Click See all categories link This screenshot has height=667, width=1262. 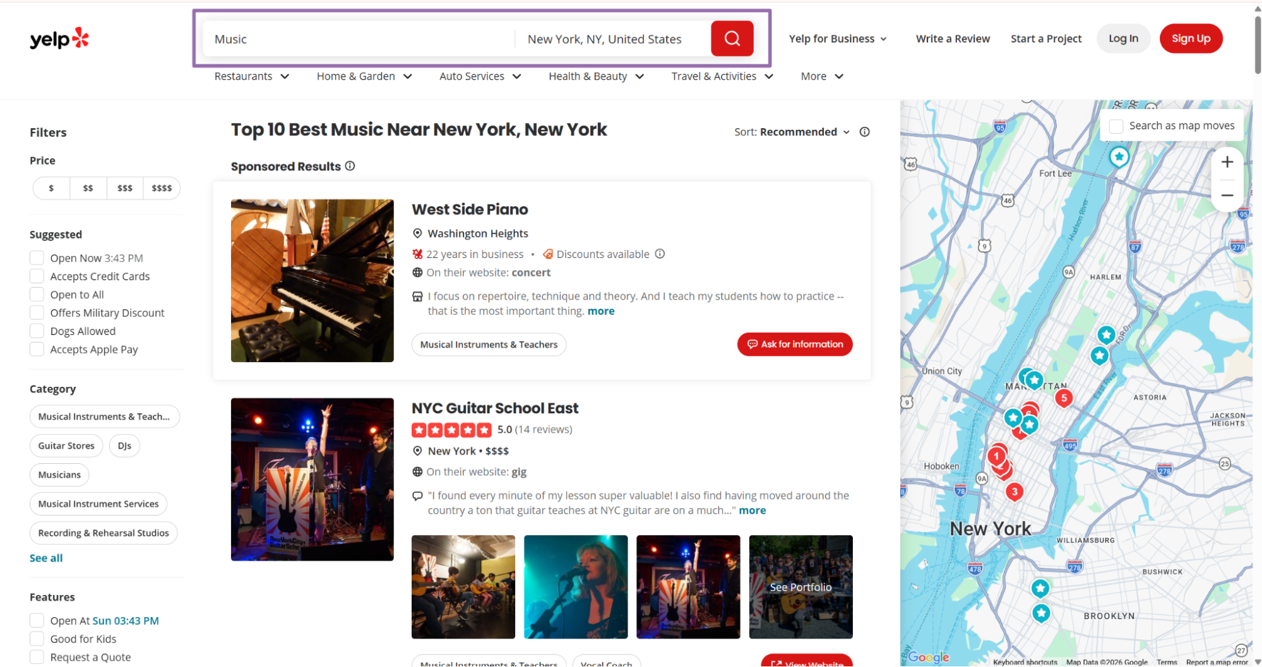(x=46, y=558)
